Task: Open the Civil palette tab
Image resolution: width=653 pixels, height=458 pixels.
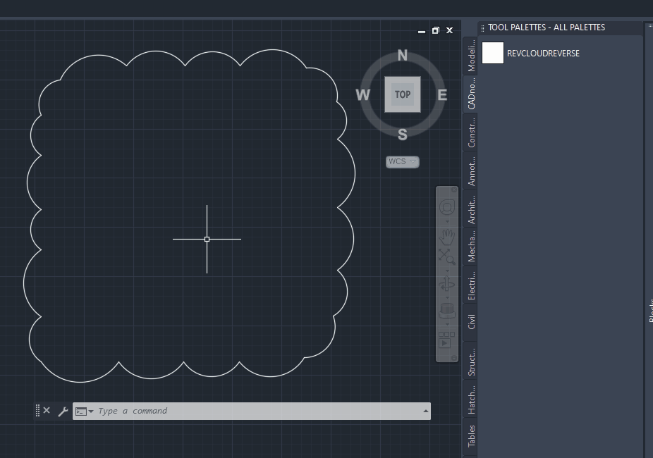Action: pos(471,321)
